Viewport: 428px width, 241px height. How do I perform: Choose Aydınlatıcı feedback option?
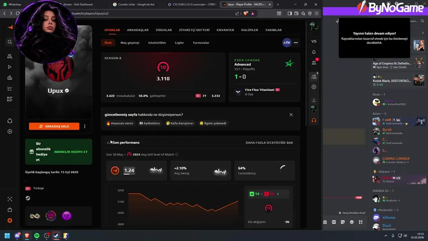150,123
